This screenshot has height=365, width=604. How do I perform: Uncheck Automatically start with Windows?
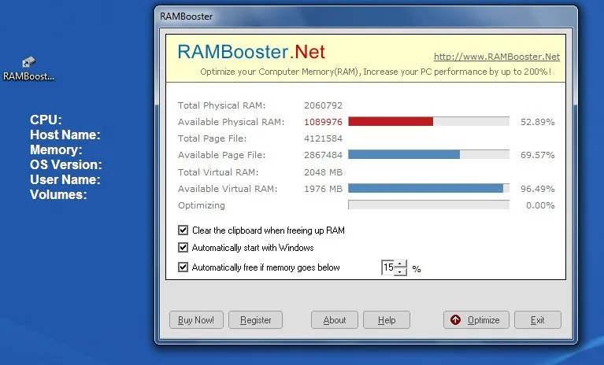[183, 247]
